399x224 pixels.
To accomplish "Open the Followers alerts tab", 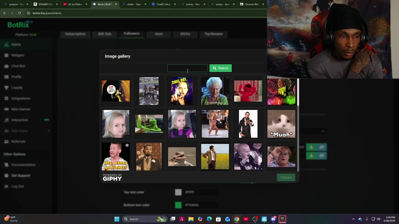I will click(132, 34).
